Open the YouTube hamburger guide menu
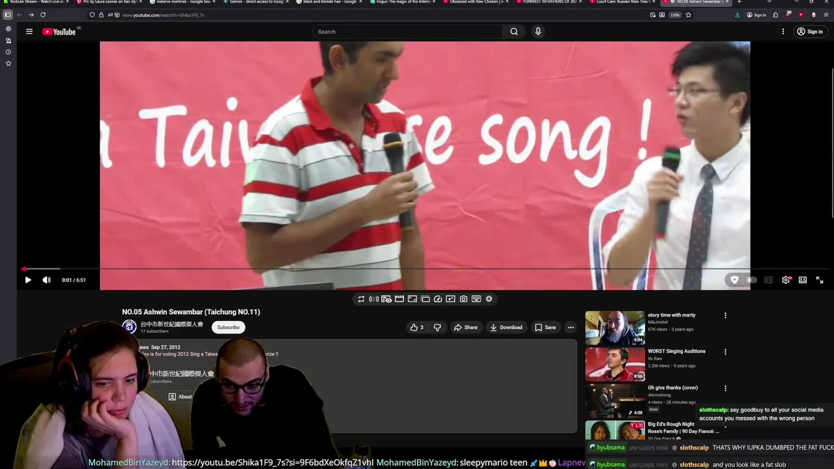The height and width of the screenshot is (469, 834). 29,31
